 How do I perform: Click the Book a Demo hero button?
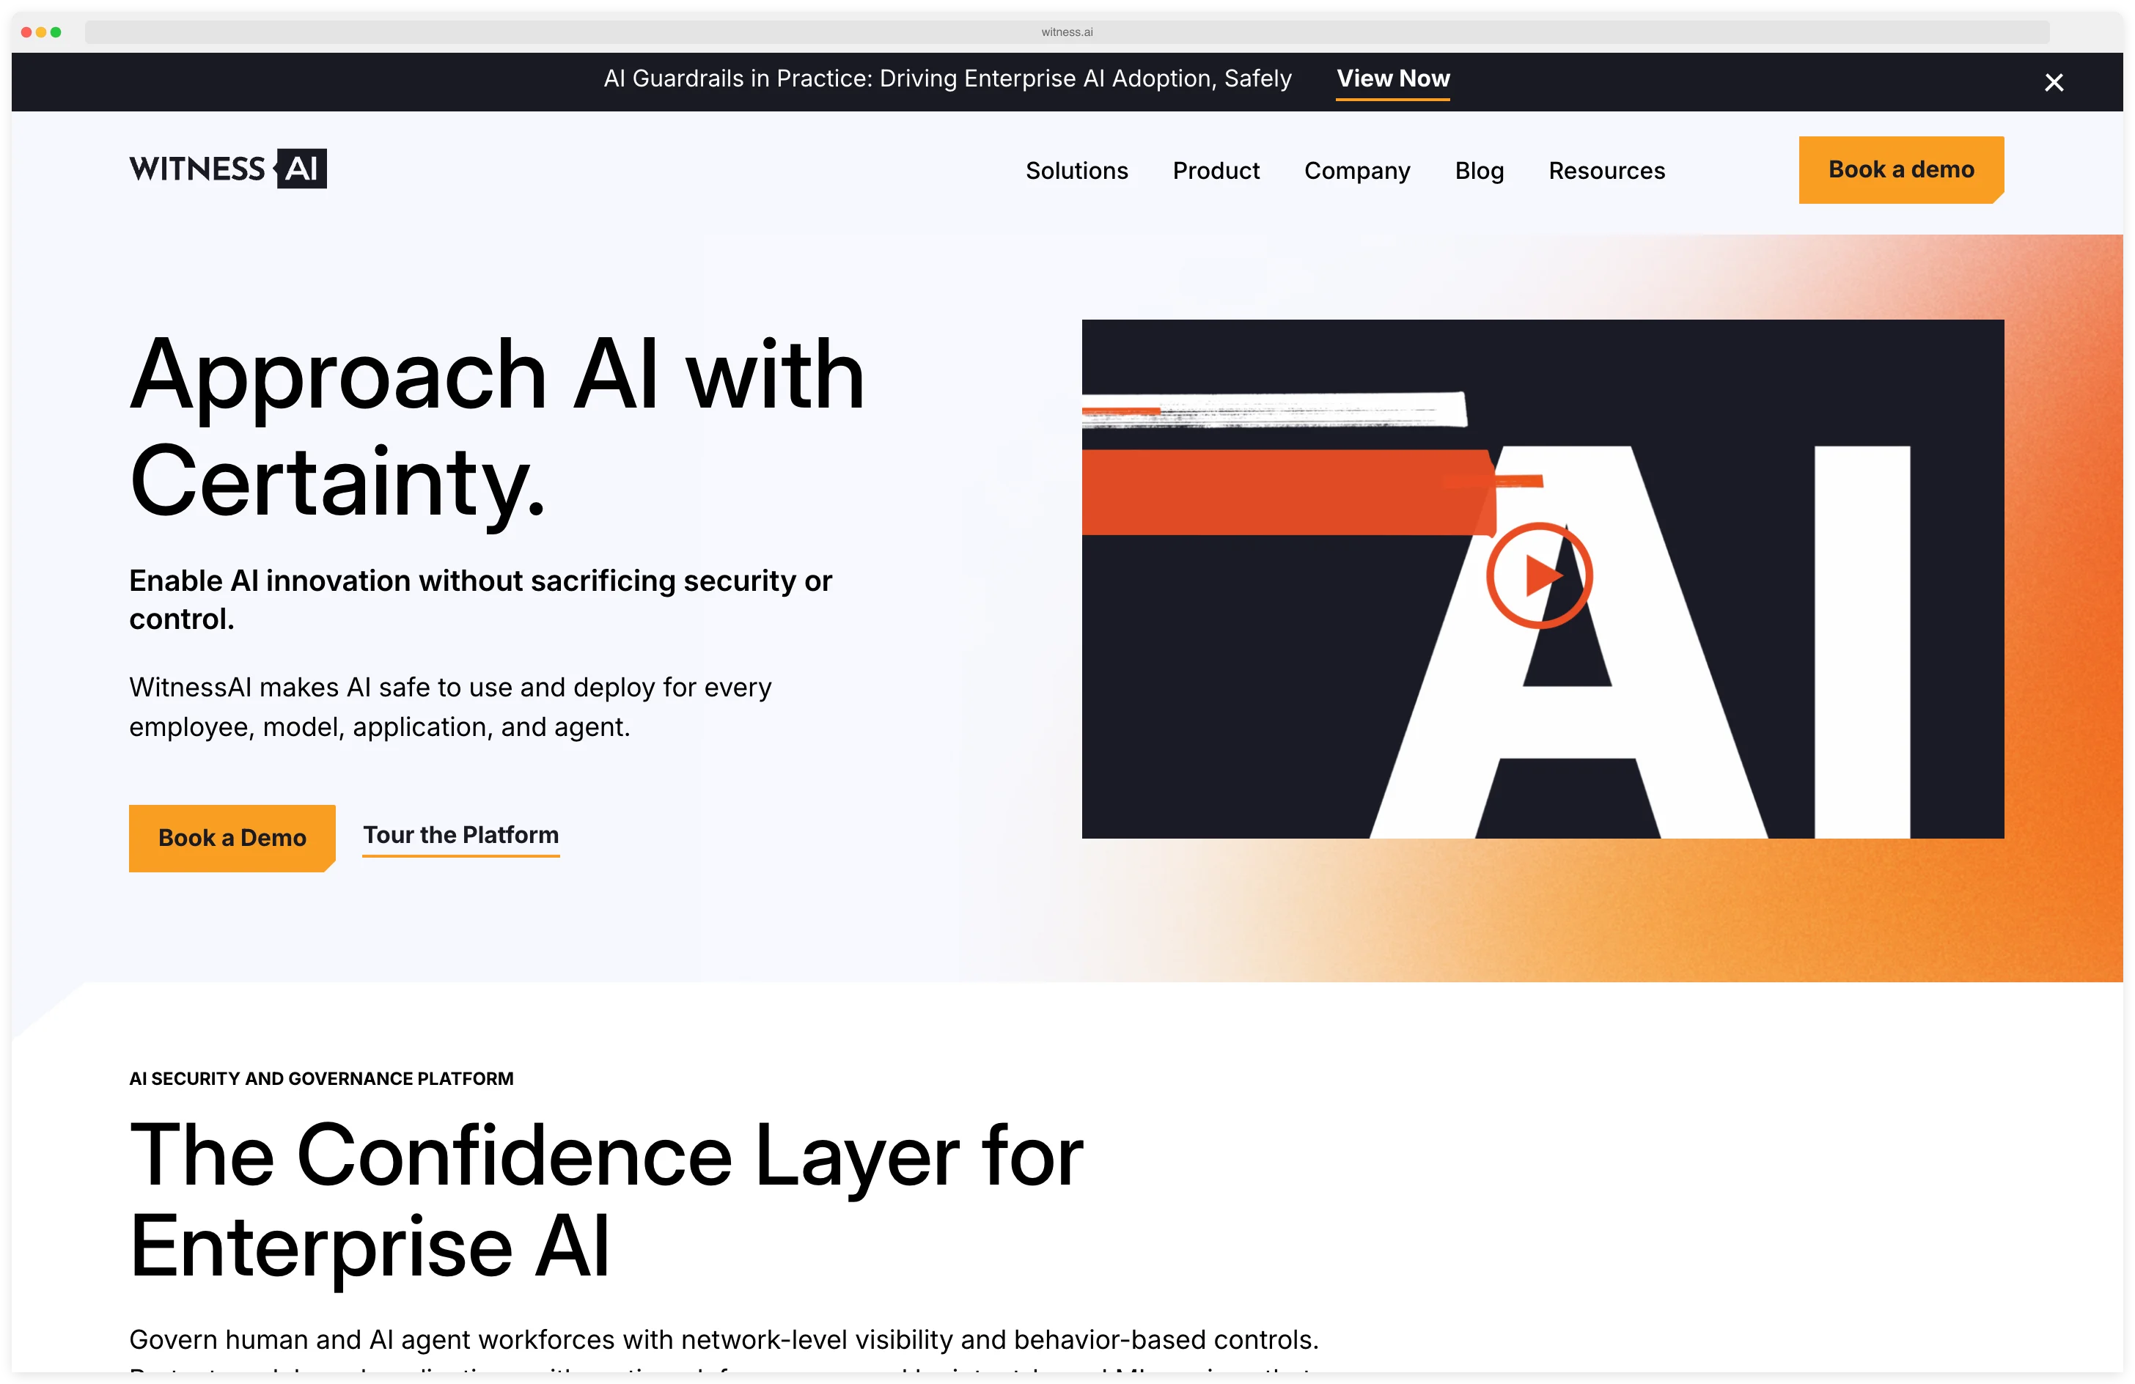(x=232, y=838)
